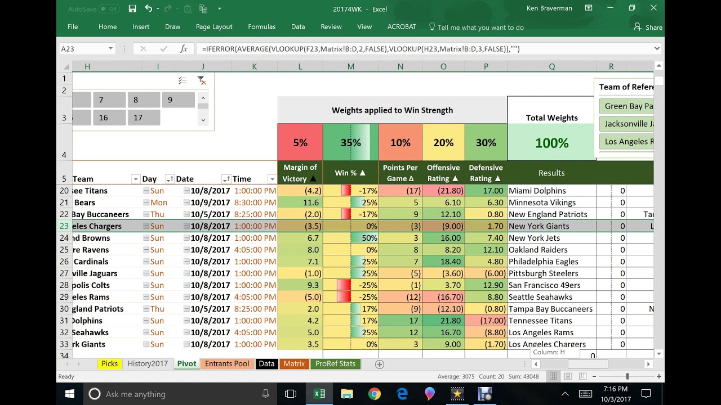The height and width of the screenshot is (405, 721).
Task: Click the zoom in plus icon
Action: click(x=658, y=376)
